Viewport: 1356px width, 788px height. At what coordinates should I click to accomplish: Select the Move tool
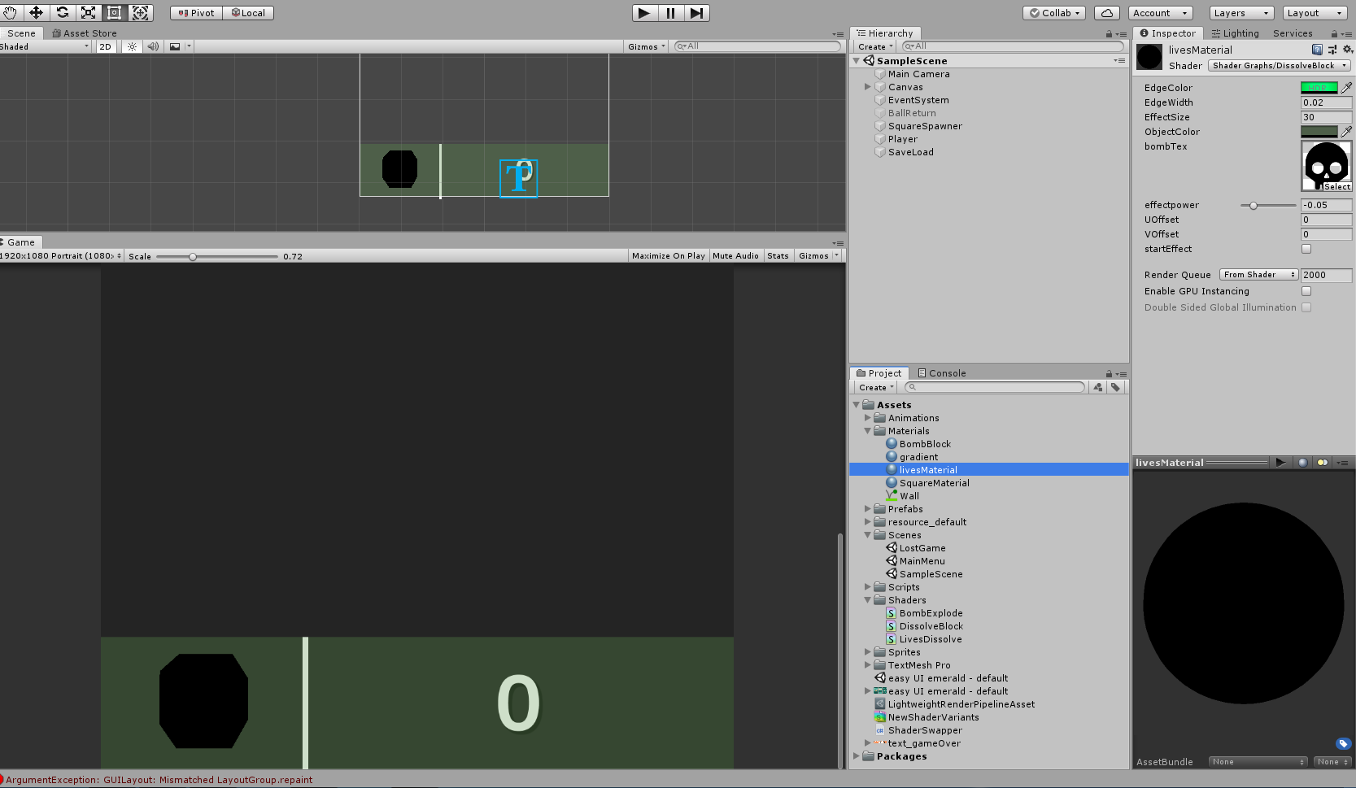point(36,13)
